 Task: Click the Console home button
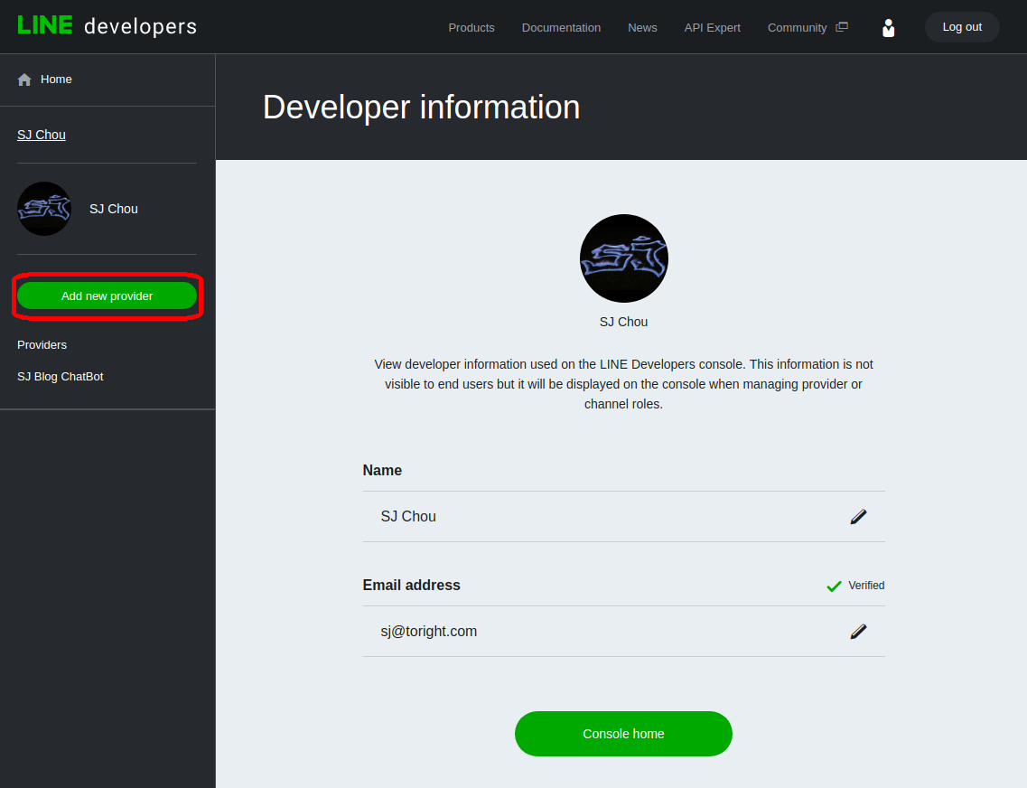tap(623, 734)
